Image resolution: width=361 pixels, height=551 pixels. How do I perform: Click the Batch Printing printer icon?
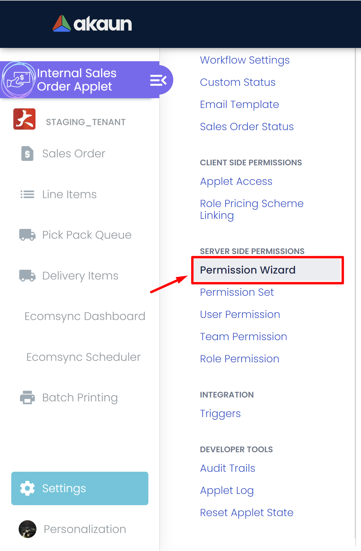(x=27, y=397)
